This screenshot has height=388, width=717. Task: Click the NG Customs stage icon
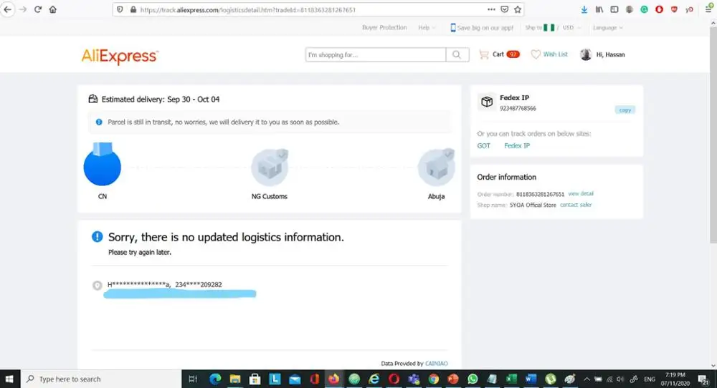270,168
